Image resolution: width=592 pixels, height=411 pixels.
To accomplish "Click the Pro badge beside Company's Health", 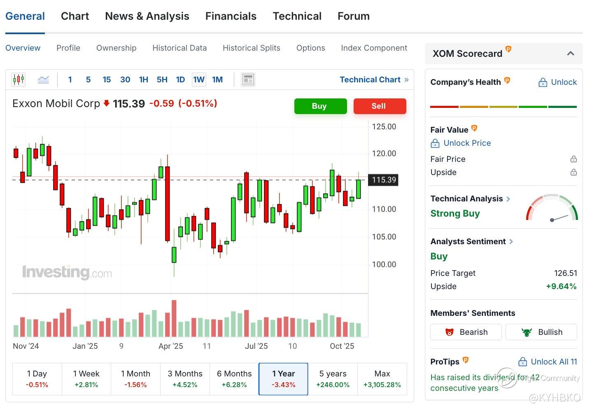I will tap(507, 80).
